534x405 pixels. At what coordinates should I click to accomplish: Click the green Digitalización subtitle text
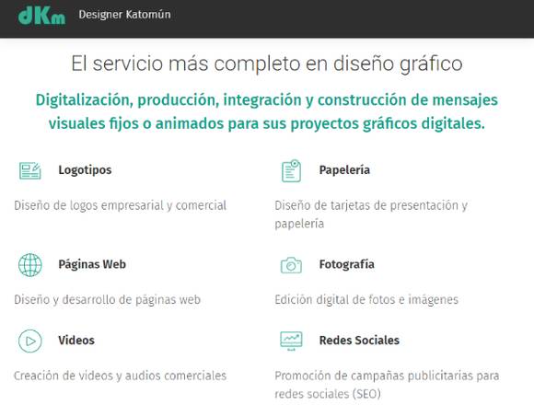tap(267, 111)
